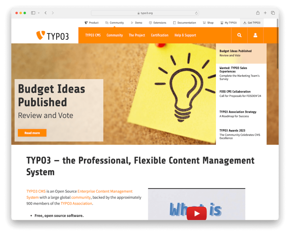Click the Shop cart icon
The width and height of the screenshot is (290, 235).
(x=204, y=23)
